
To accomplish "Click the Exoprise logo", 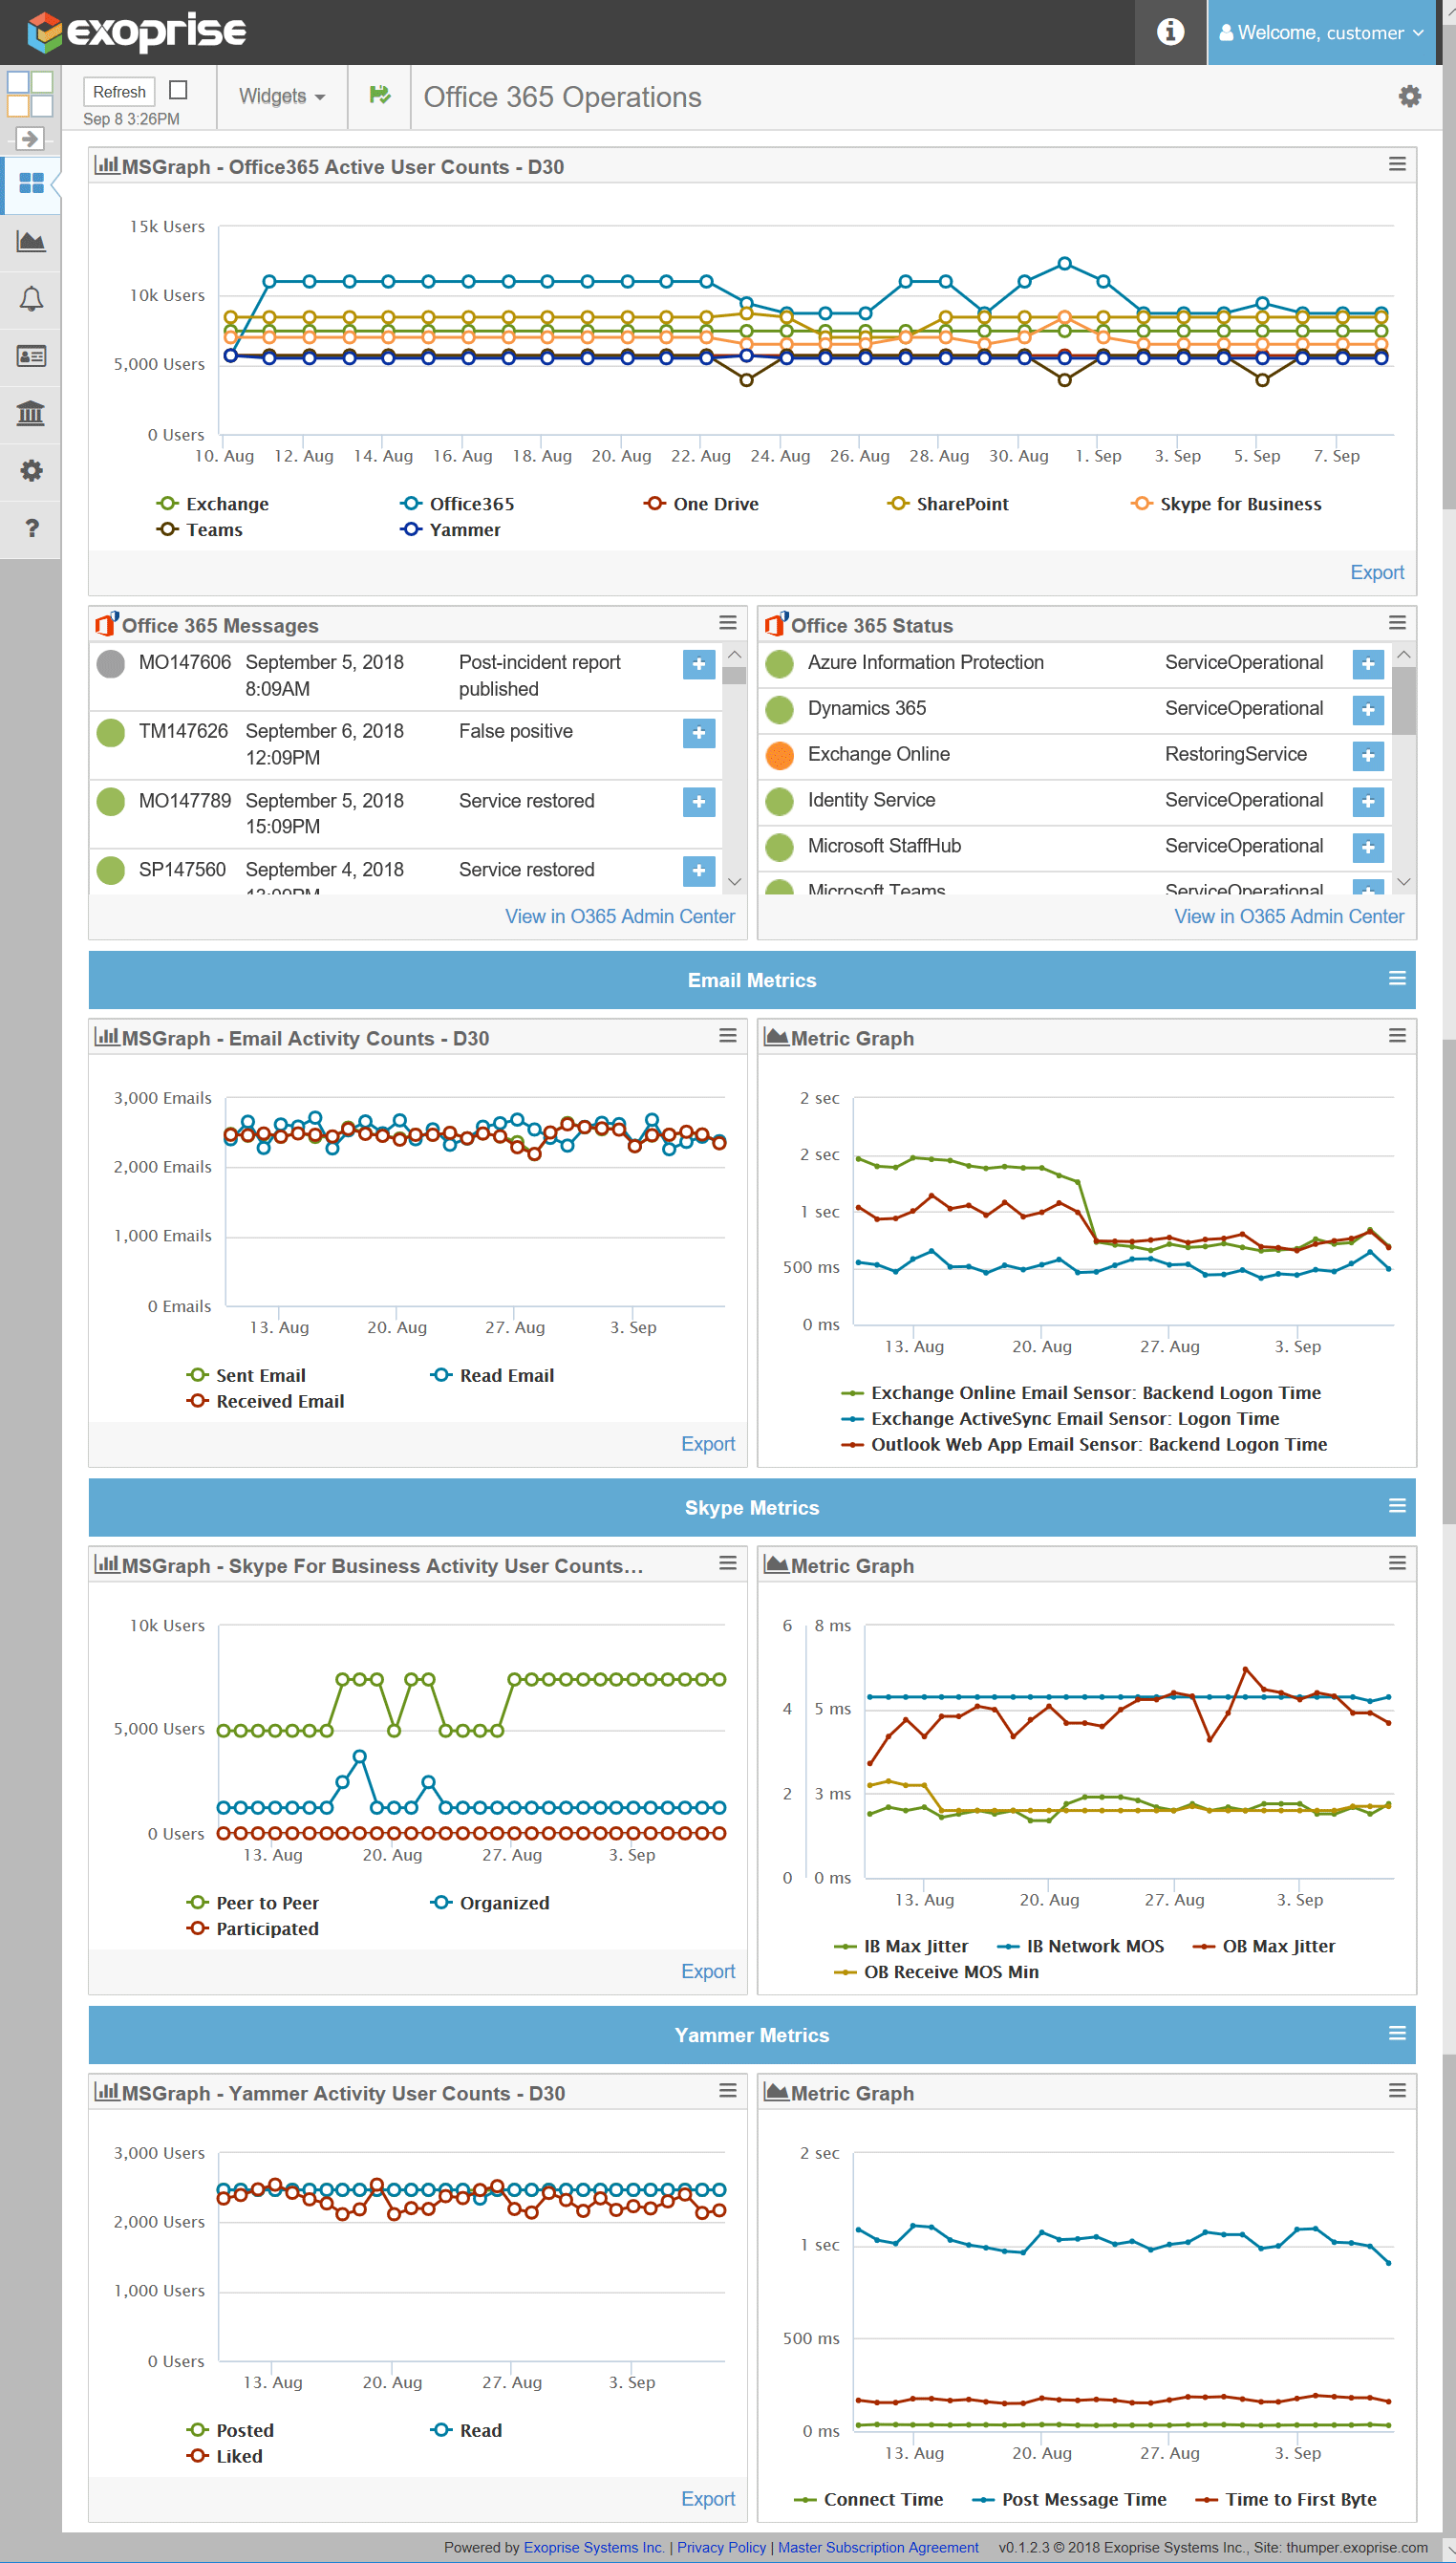I will point(136,32).
